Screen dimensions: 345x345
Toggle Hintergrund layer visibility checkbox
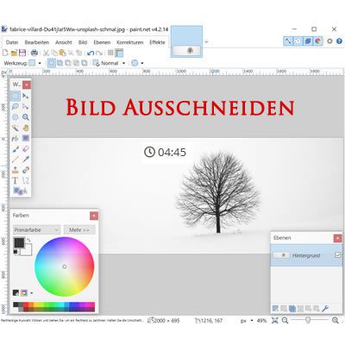click(337, 255)
